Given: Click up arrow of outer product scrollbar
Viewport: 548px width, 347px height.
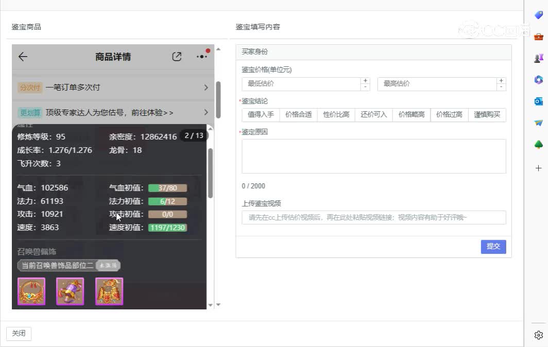Looking at the screenshot, I should pos(218,49).
